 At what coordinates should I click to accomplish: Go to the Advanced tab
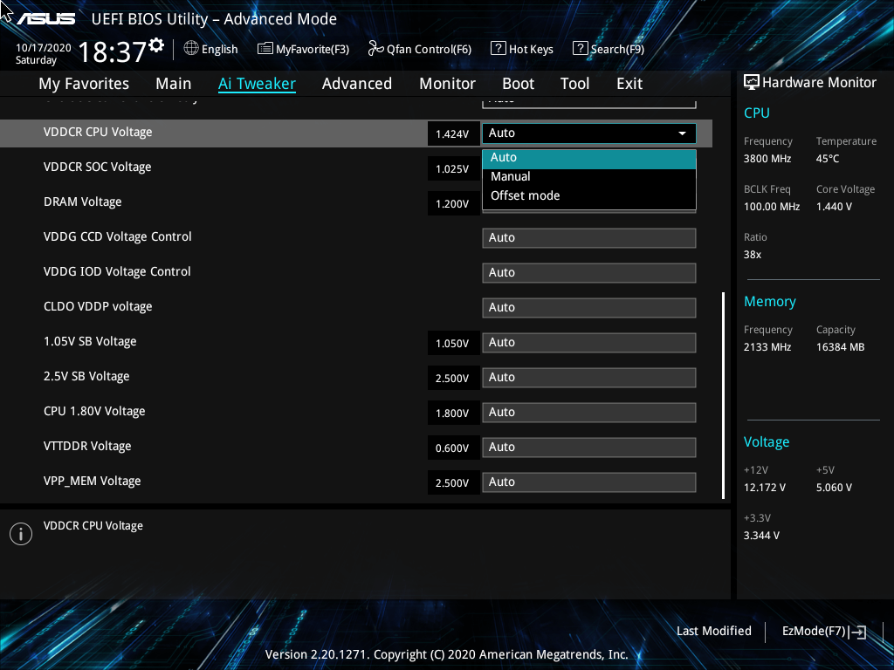[x=357, y=84]
